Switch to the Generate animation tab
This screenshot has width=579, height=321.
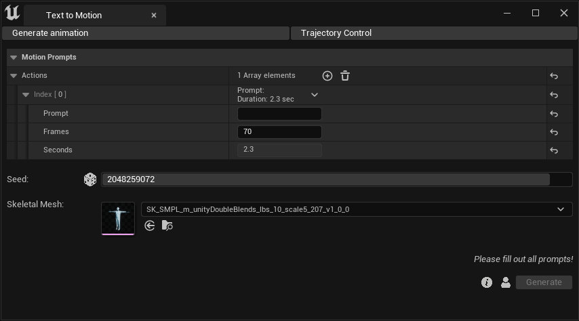pyautogui.click(x=146, y=33)
